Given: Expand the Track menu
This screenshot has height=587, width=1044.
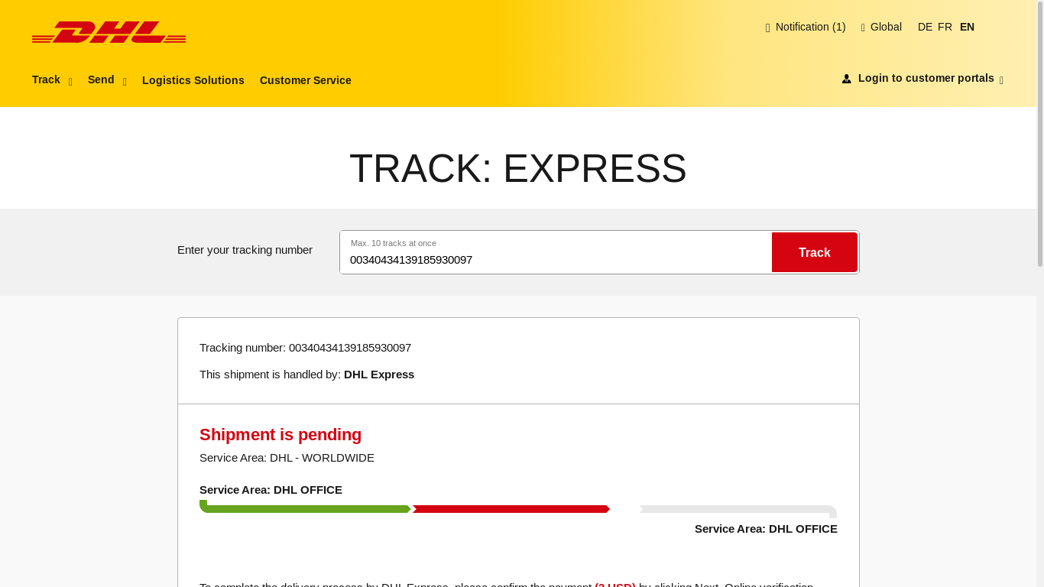Looking at the screenshot, I should (52, 80).
